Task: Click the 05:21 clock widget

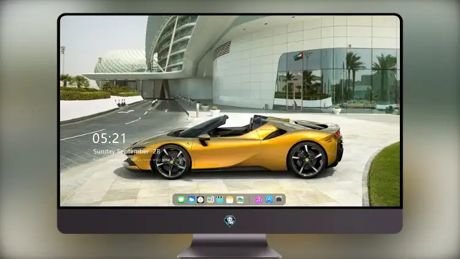Action: click(109, 138)
